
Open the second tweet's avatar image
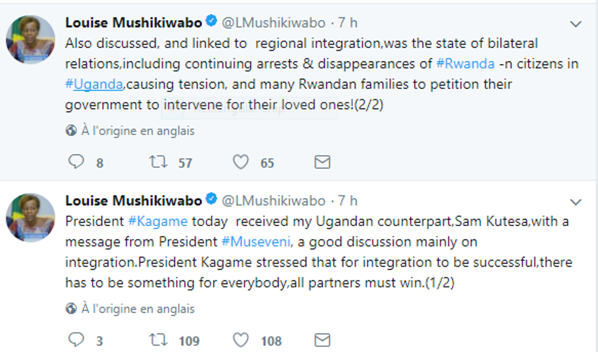(x=30, y=217)
